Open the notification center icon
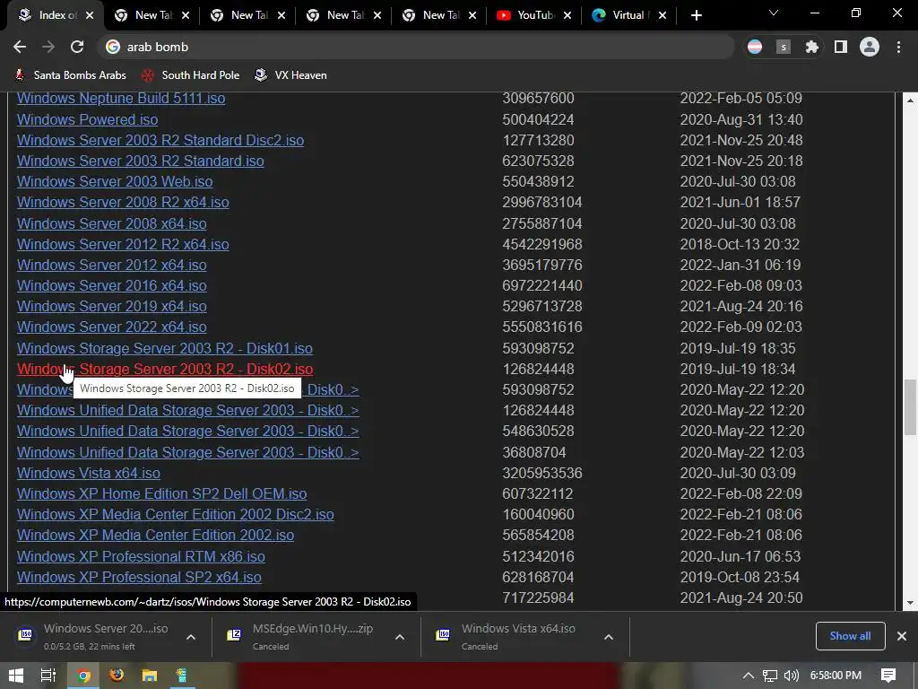This screenshot has height=689, width=918. point(888,676)
